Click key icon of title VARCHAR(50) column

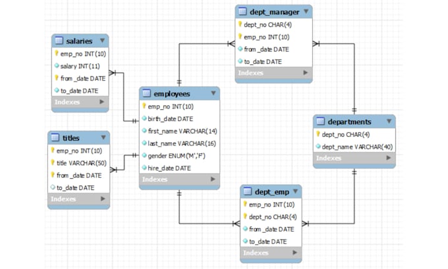pyautogui.click(x=53, y=162)
